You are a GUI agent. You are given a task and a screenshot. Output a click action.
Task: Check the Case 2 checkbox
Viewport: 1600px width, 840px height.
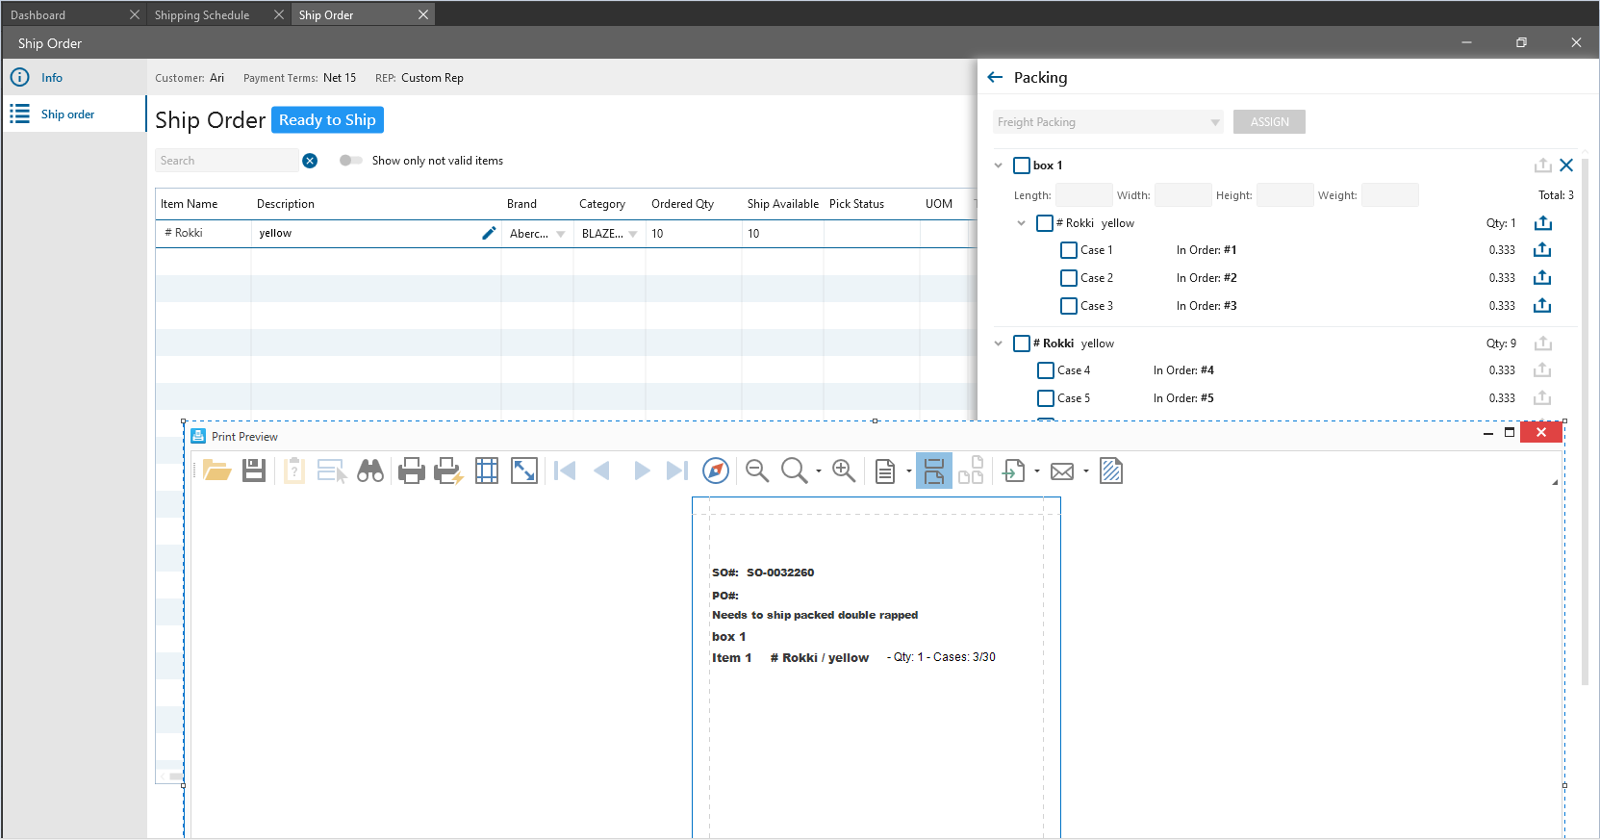(1068, 278)
